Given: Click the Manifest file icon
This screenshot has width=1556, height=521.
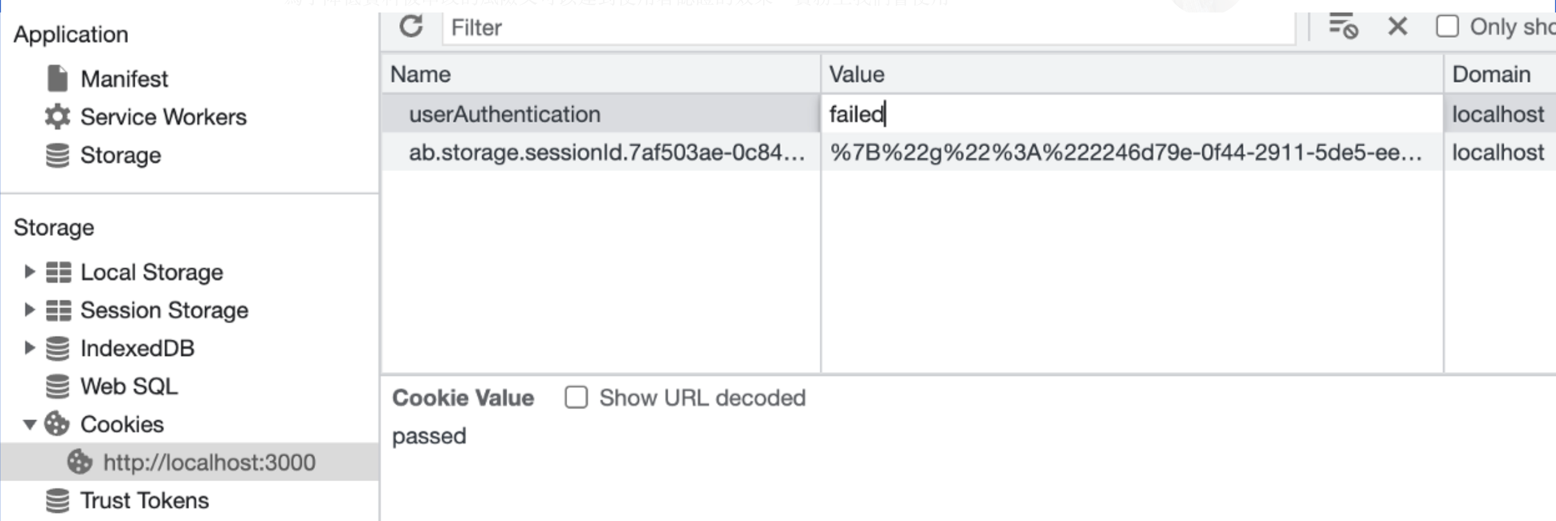Looking at the screenshot, I should click(x=57, y=79).
